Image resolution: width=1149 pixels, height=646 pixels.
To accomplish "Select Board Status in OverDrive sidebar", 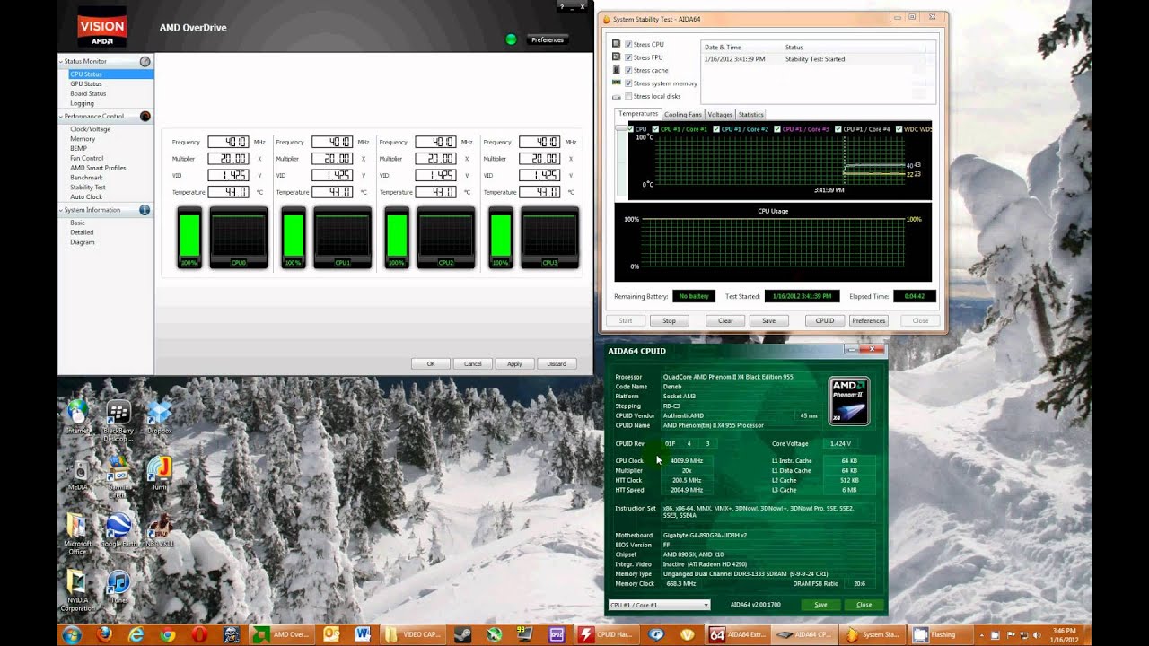I will (88, 93).
